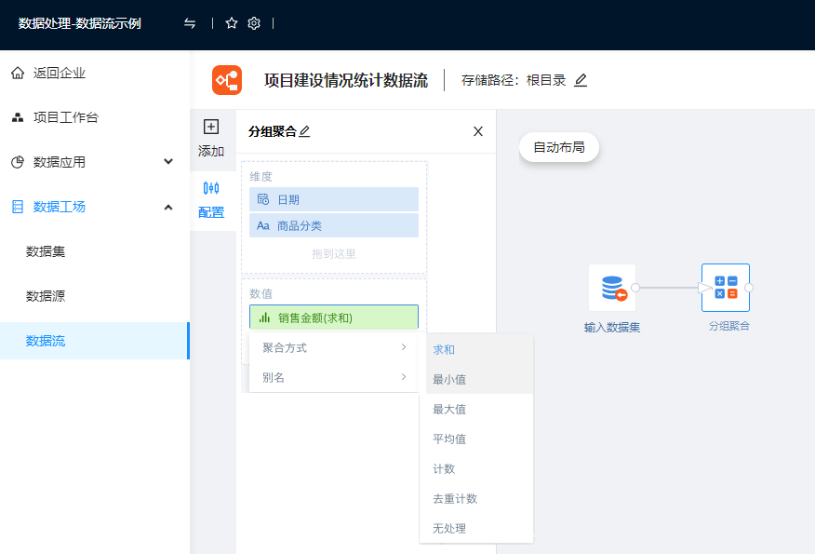Open the 别名 submenu
The height and width of the screenshot is (554, 815).
[x=333, y=377]
